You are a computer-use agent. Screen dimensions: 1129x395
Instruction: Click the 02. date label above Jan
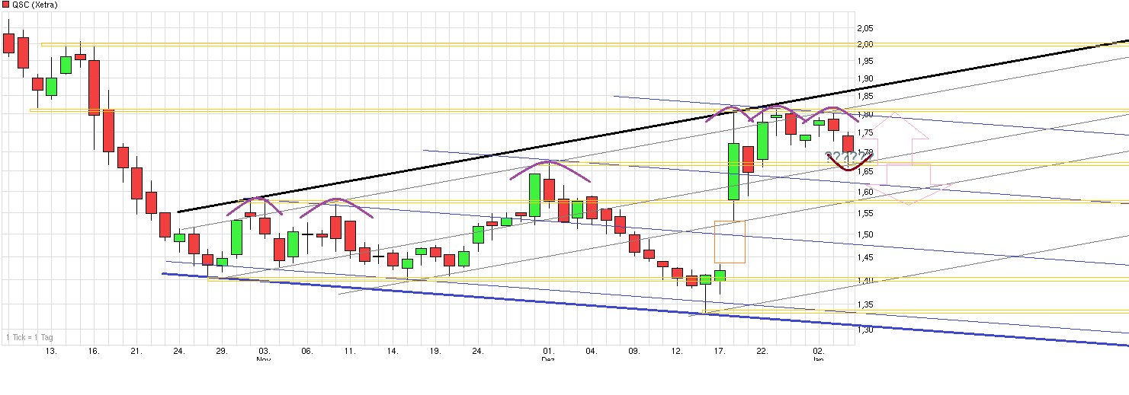click(x=818, y=352)
